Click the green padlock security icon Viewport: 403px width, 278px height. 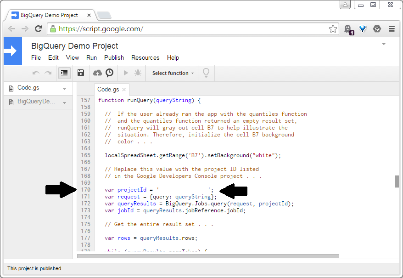(x=53, y=29)
